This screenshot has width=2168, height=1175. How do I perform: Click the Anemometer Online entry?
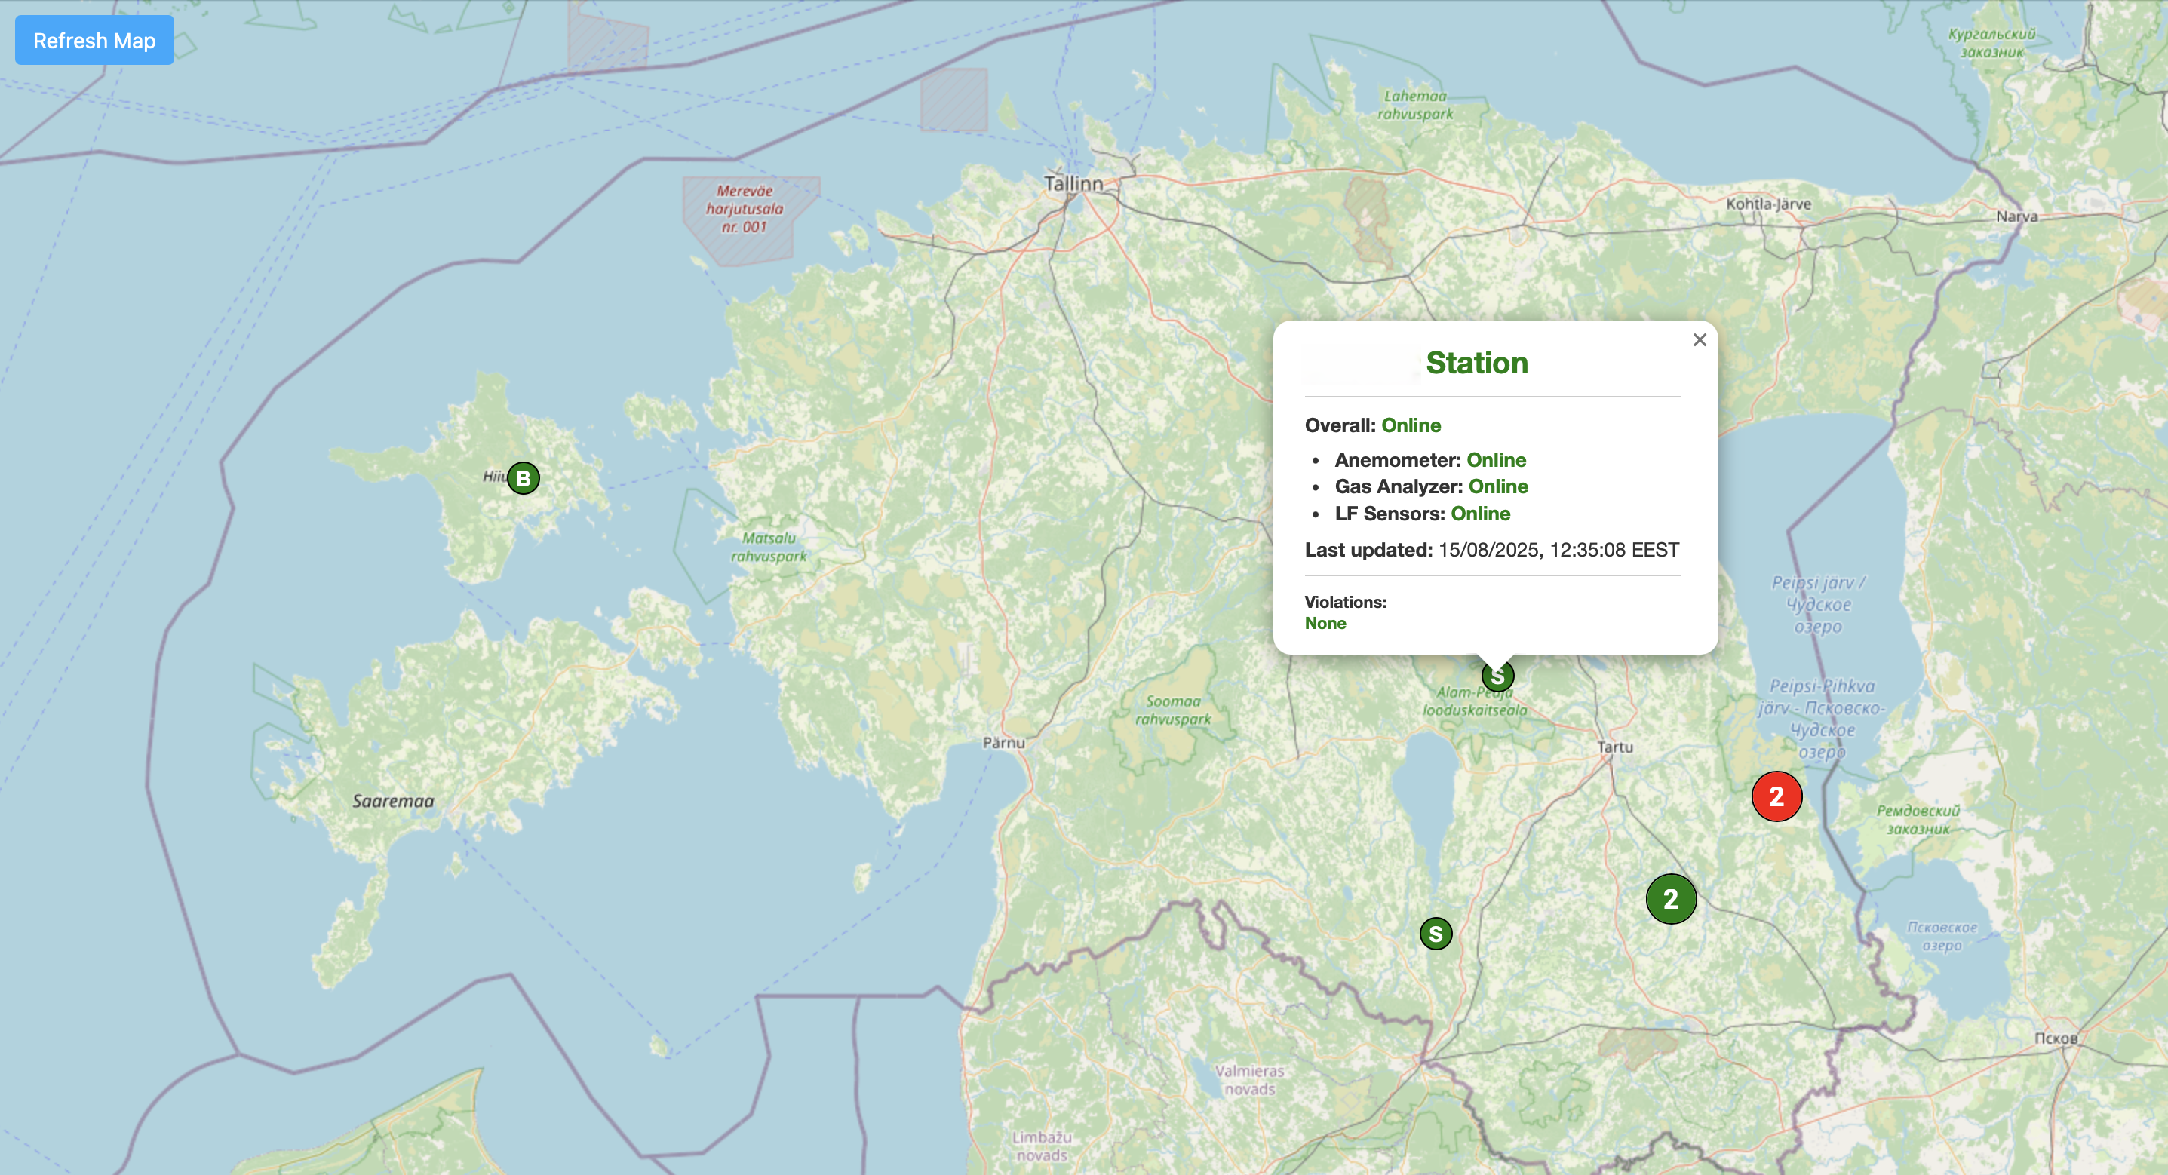[1496, 459]
